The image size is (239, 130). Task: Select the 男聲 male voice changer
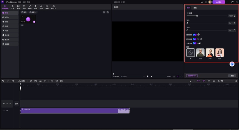pos(200,52)
